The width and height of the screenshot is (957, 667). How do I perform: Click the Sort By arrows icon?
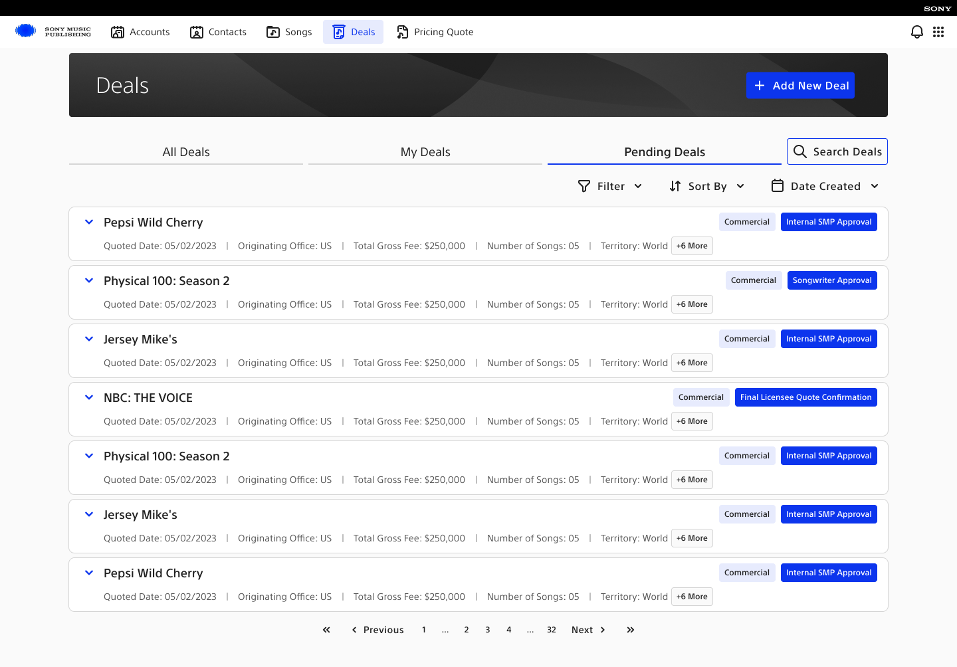coord(675,186)
